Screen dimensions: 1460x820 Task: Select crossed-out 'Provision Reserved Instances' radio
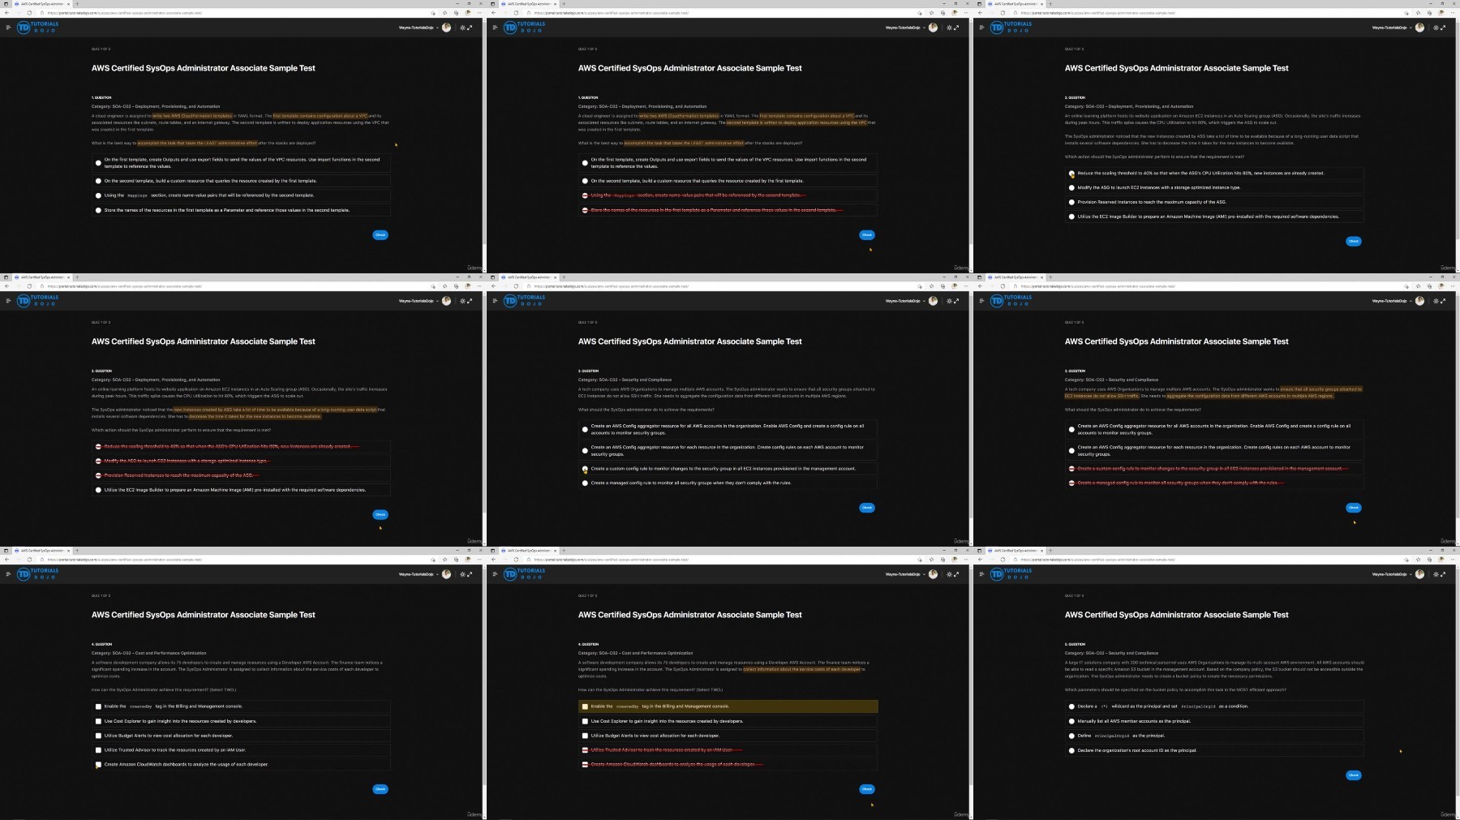[98, 475]
